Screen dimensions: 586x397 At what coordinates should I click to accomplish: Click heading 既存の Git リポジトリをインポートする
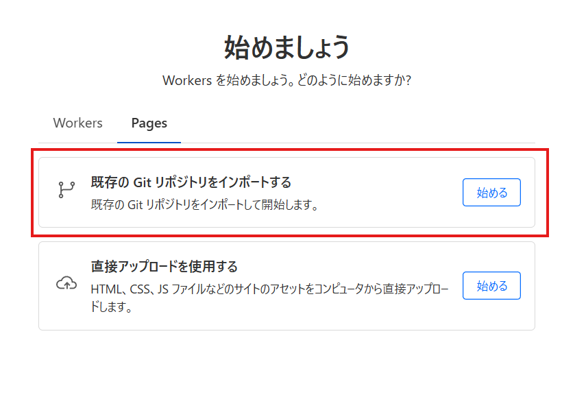(191, 182)
